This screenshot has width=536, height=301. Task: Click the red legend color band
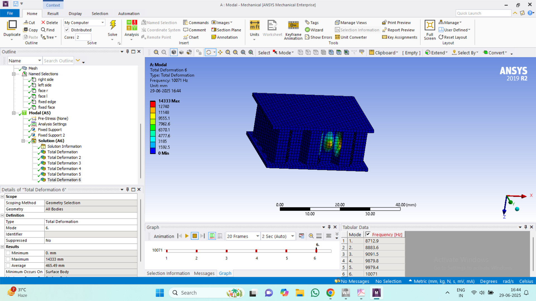tap(153, 104)
